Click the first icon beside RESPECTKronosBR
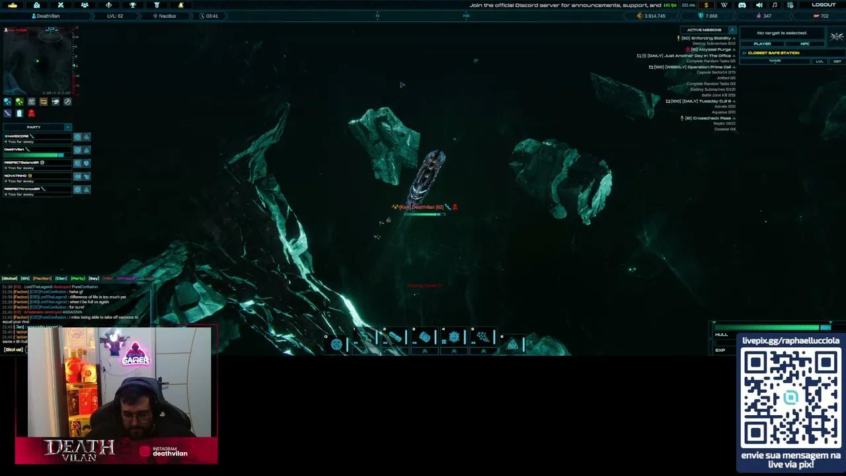This screenshot has height=476, width=846. 77,189
